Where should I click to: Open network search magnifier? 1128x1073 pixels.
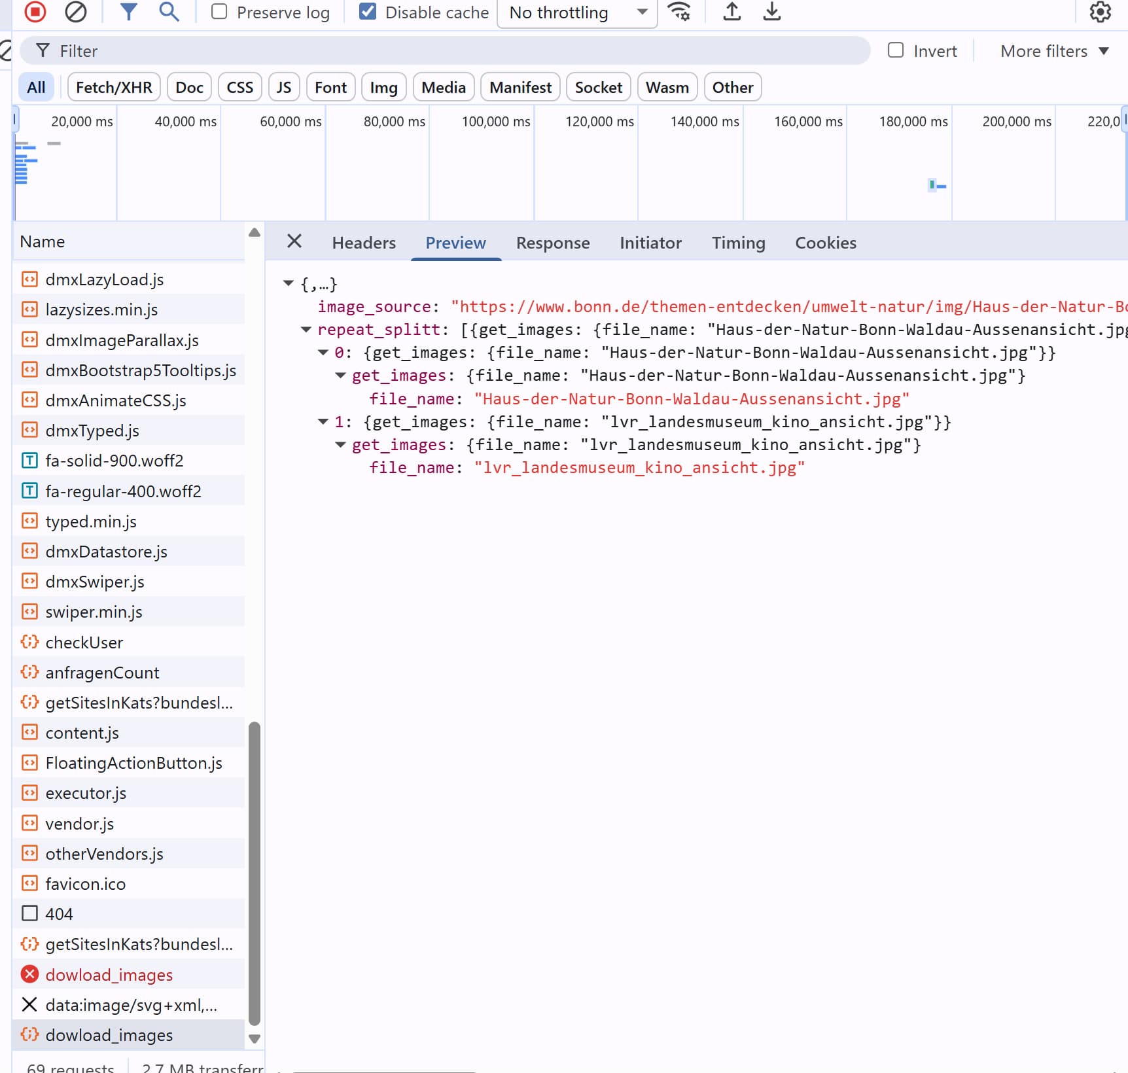coord(169,12)
